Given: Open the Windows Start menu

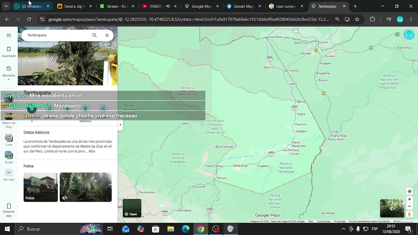Looking at the screenshot, I should (7, 229).
